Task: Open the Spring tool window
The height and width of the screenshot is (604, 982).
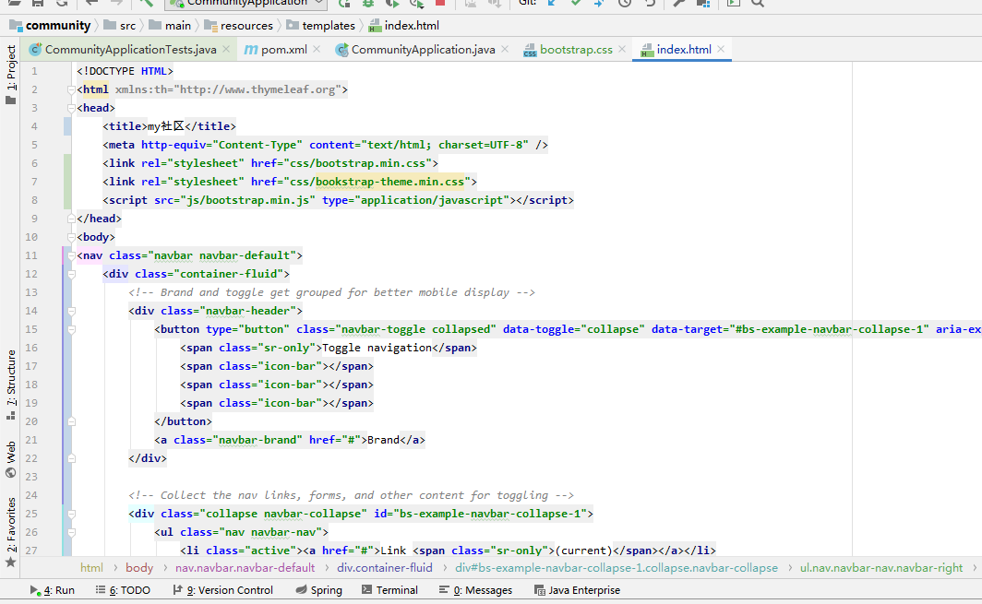Action: [318, 590]
